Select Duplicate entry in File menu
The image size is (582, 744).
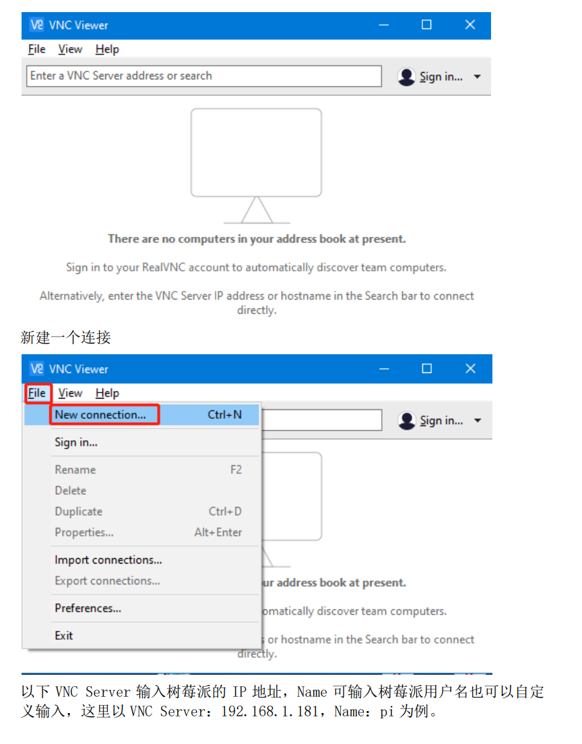coord(141,512)
